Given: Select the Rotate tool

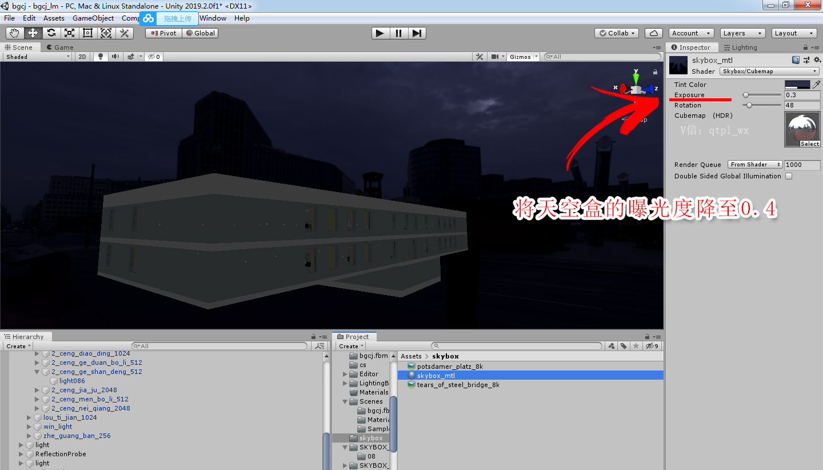Looking at the screenshot, I should pyautogui.click(x=51, y=33).
